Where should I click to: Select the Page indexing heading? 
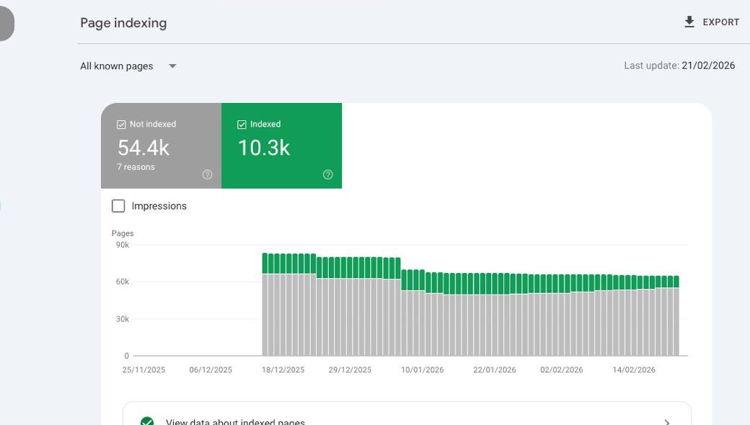(123, 22)
